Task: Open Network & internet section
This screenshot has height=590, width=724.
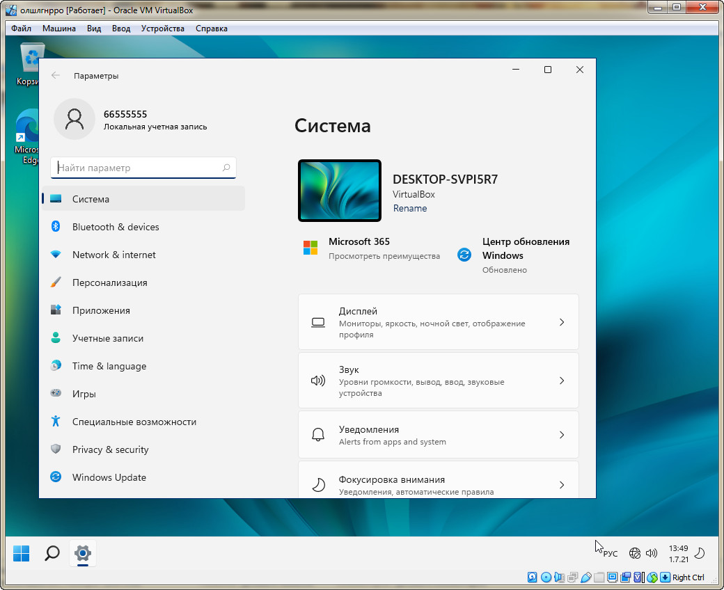Action: [x=113, y=255]
